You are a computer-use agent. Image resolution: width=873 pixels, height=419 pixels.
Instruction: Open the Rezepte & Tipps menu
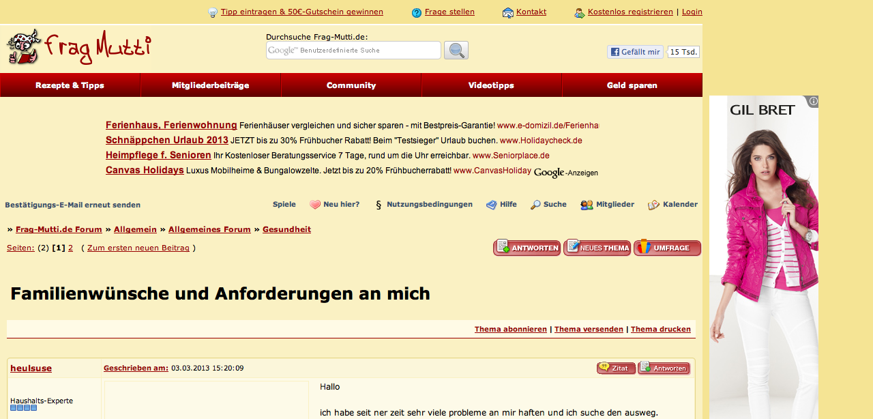click(x=70, y=85)
